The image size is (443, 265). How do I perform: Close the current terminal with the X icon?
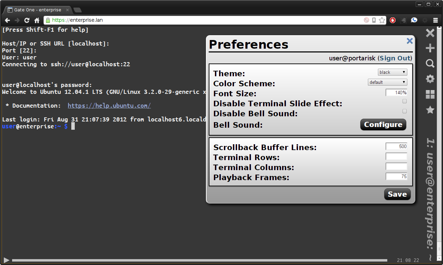click(430, 33)
